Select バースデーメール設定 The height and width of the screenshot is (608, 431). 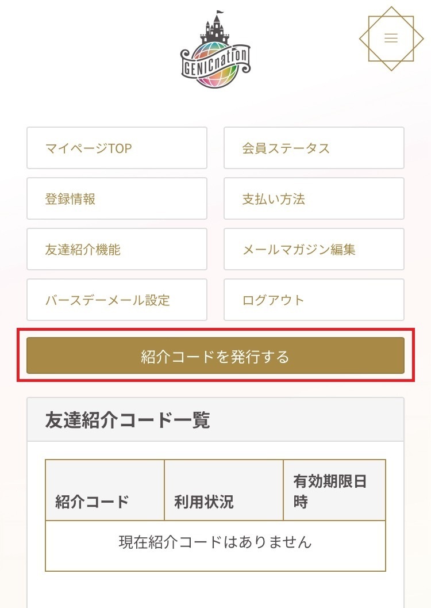117,300
